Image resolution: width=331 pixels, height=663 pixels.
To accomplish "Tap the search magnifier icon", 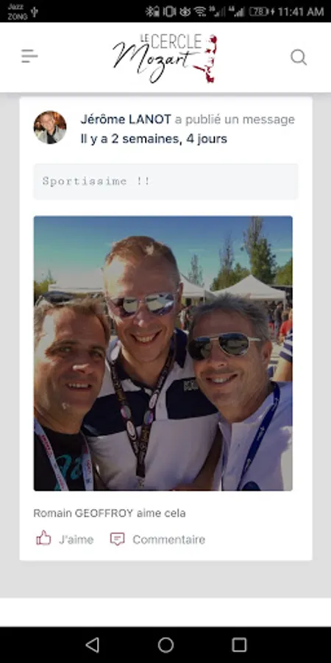I will [299, 57].
